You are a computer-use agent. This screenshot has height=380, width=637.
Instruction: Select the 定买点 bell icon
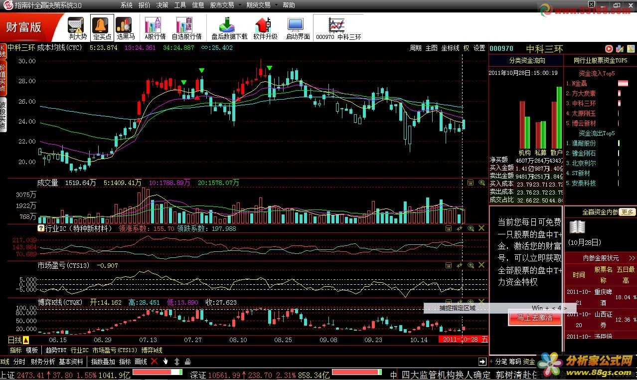[x=102, y=28]
